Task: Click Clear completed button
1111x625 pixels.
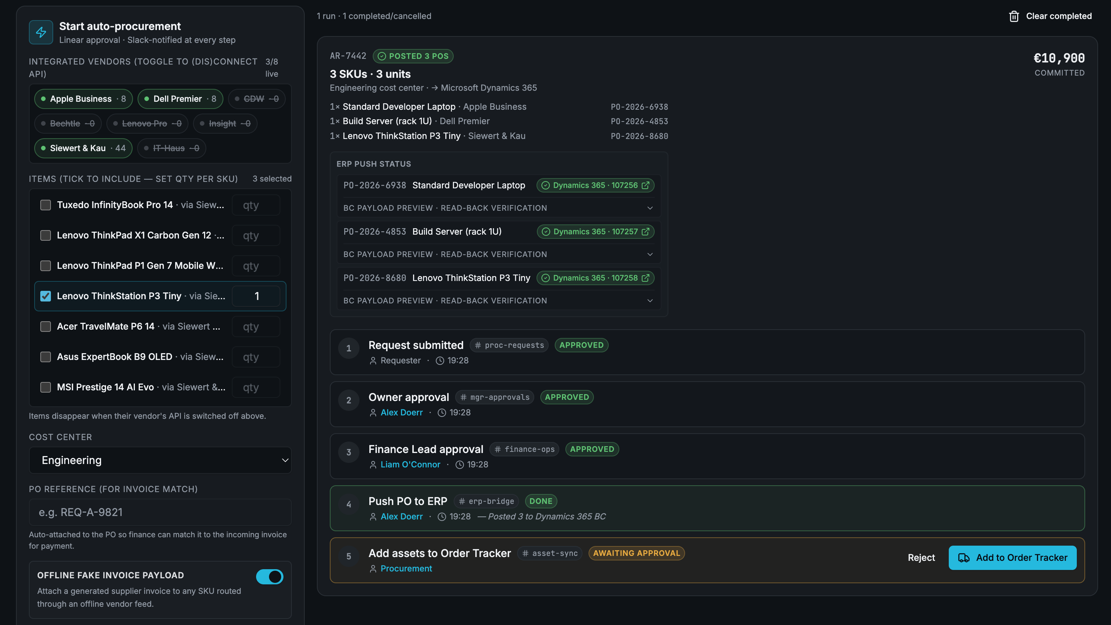Action: 1050,16
